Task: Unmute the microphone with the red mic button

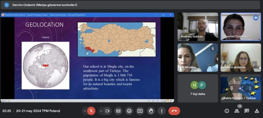Action: click(x=91, y=111)
